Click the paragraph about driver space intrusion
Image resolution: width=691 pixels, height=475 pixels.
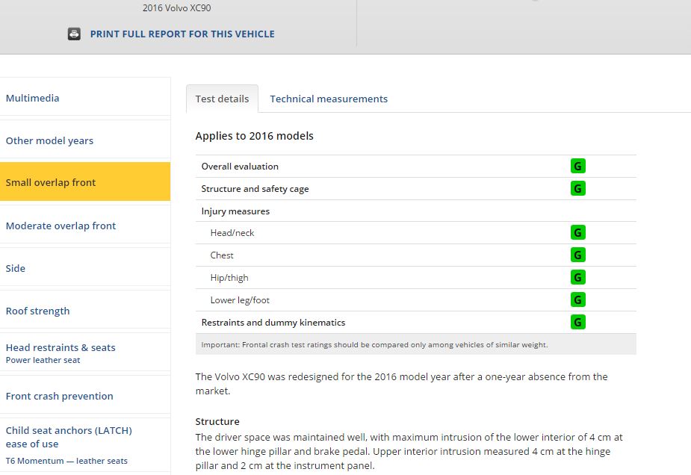click(409, 451)
